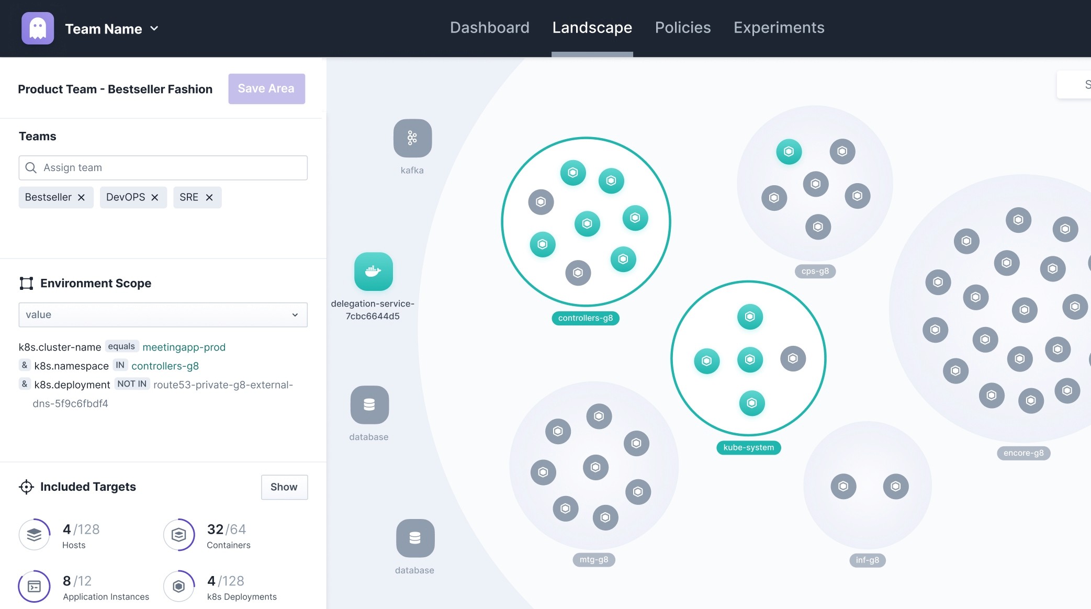Image resolution: width=1091 pixels, height=609 pixels.
Task: Select the teal pod in cps-g8 cluster
Action: [x=789, y=152]
